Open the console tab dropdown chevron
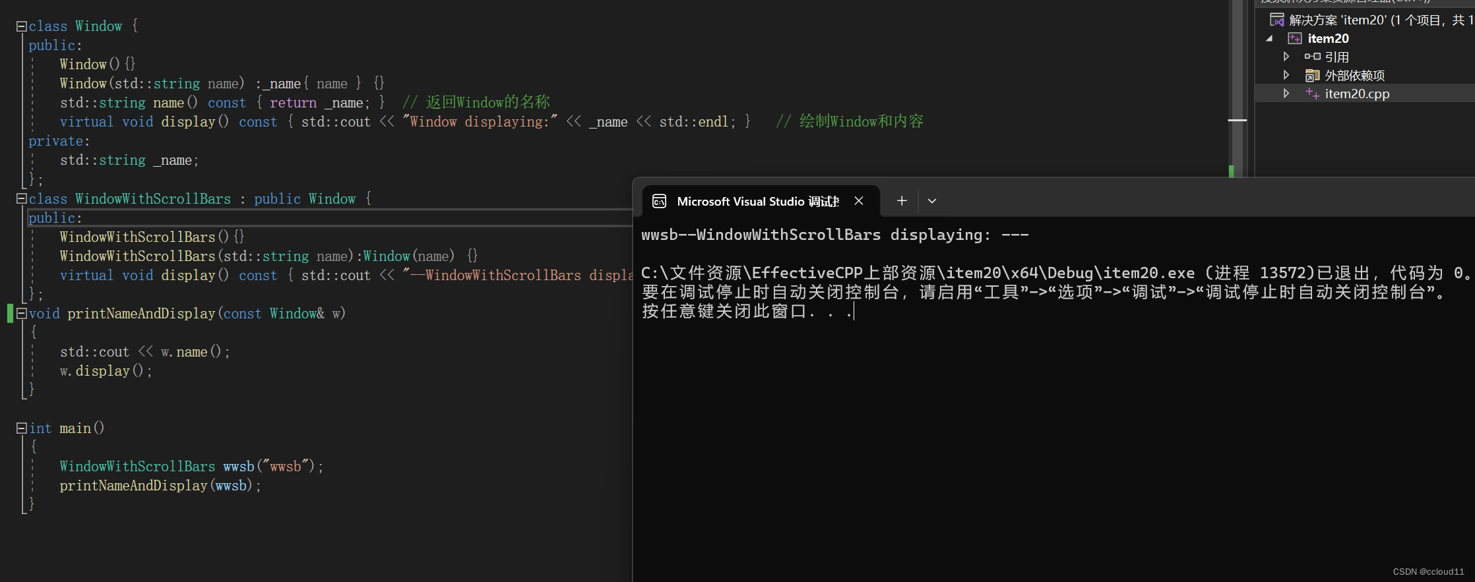This screenshot has width=1475, height=582. click(x=932, y=201)
